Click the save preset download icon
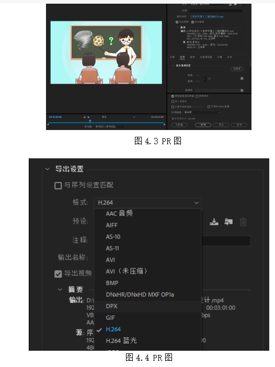The height and width of the screenshot is (367, 275). tap(214, 222)
